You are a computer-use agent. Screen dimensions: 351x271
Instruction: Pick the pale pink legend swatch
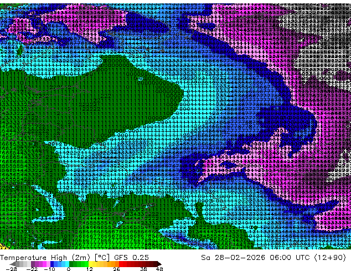[48, 264]
